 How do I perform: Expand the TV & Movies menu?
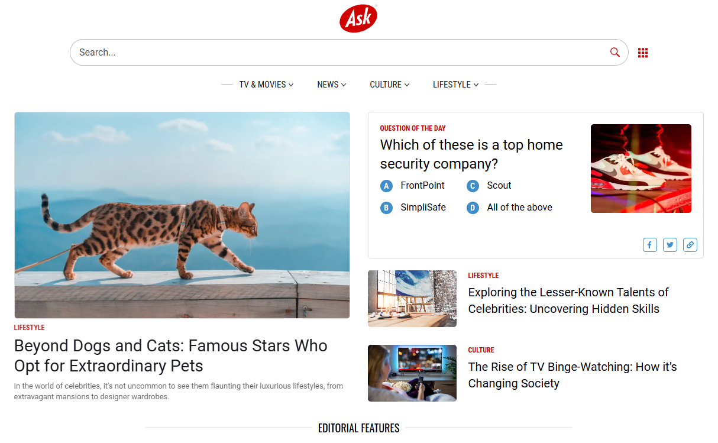(266, 85)
